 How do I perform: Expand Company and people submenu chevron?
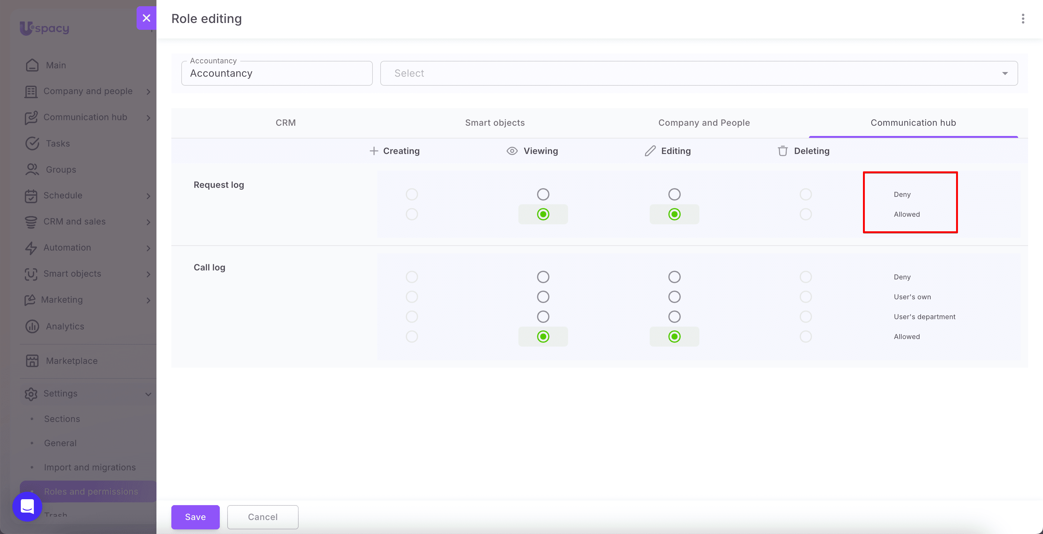point(148,92)
